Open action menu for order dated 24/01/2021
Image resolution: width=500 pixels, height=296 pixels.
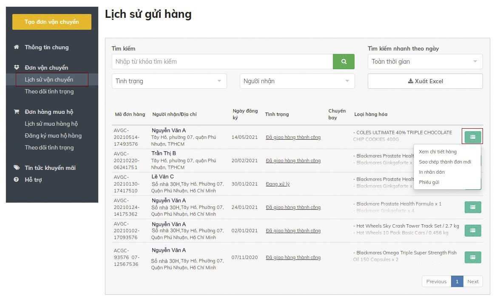click(x=472, y=207)
